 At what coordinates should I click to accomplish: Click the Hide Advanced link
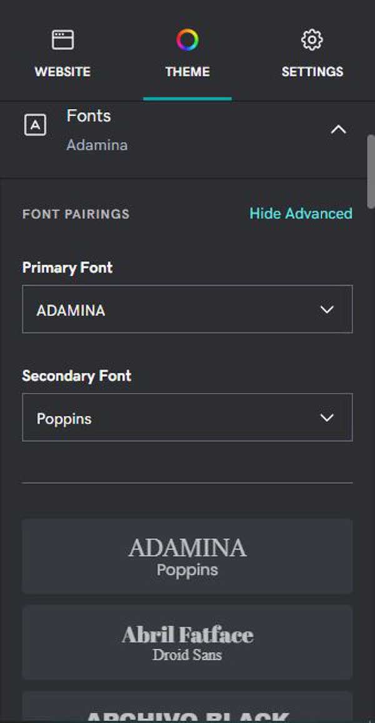[x=301, y=213]
